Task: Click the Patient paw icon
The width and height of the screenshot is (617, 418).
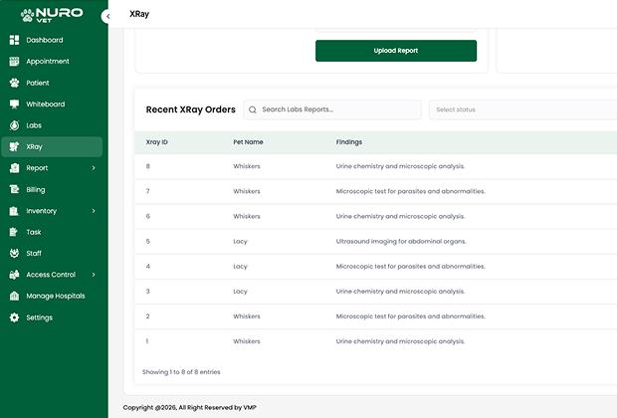Action: click(14, 83)
